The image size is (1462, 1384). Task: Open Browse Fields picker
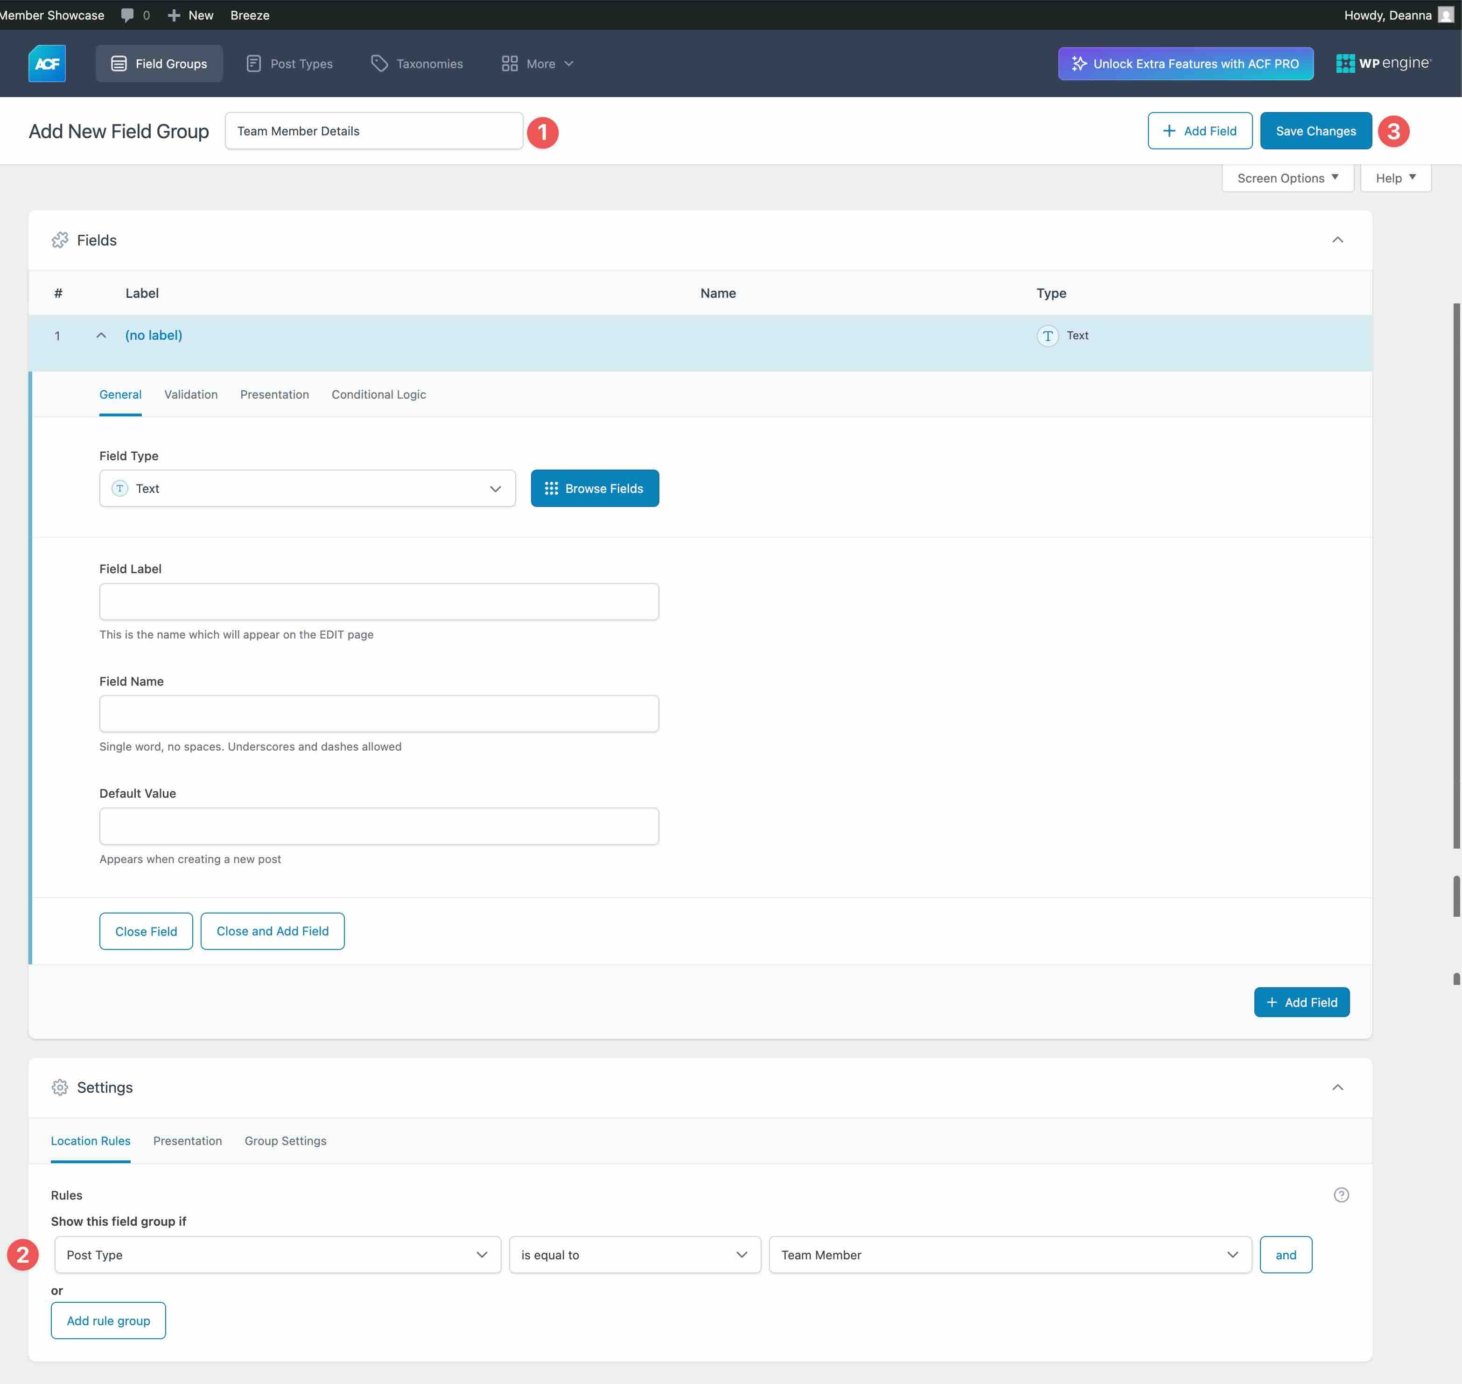[595, 488]
